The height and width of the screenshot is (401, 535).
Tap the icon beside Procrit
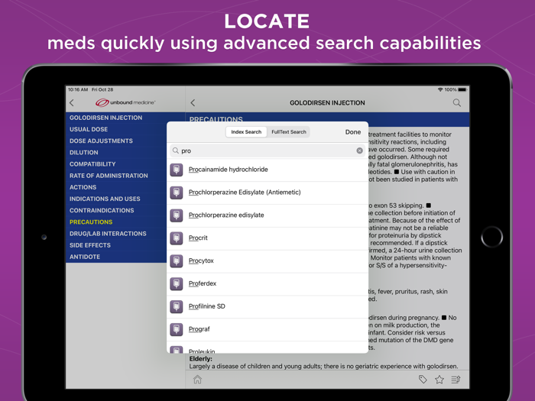pyautogui.click(x=177, y=238)
